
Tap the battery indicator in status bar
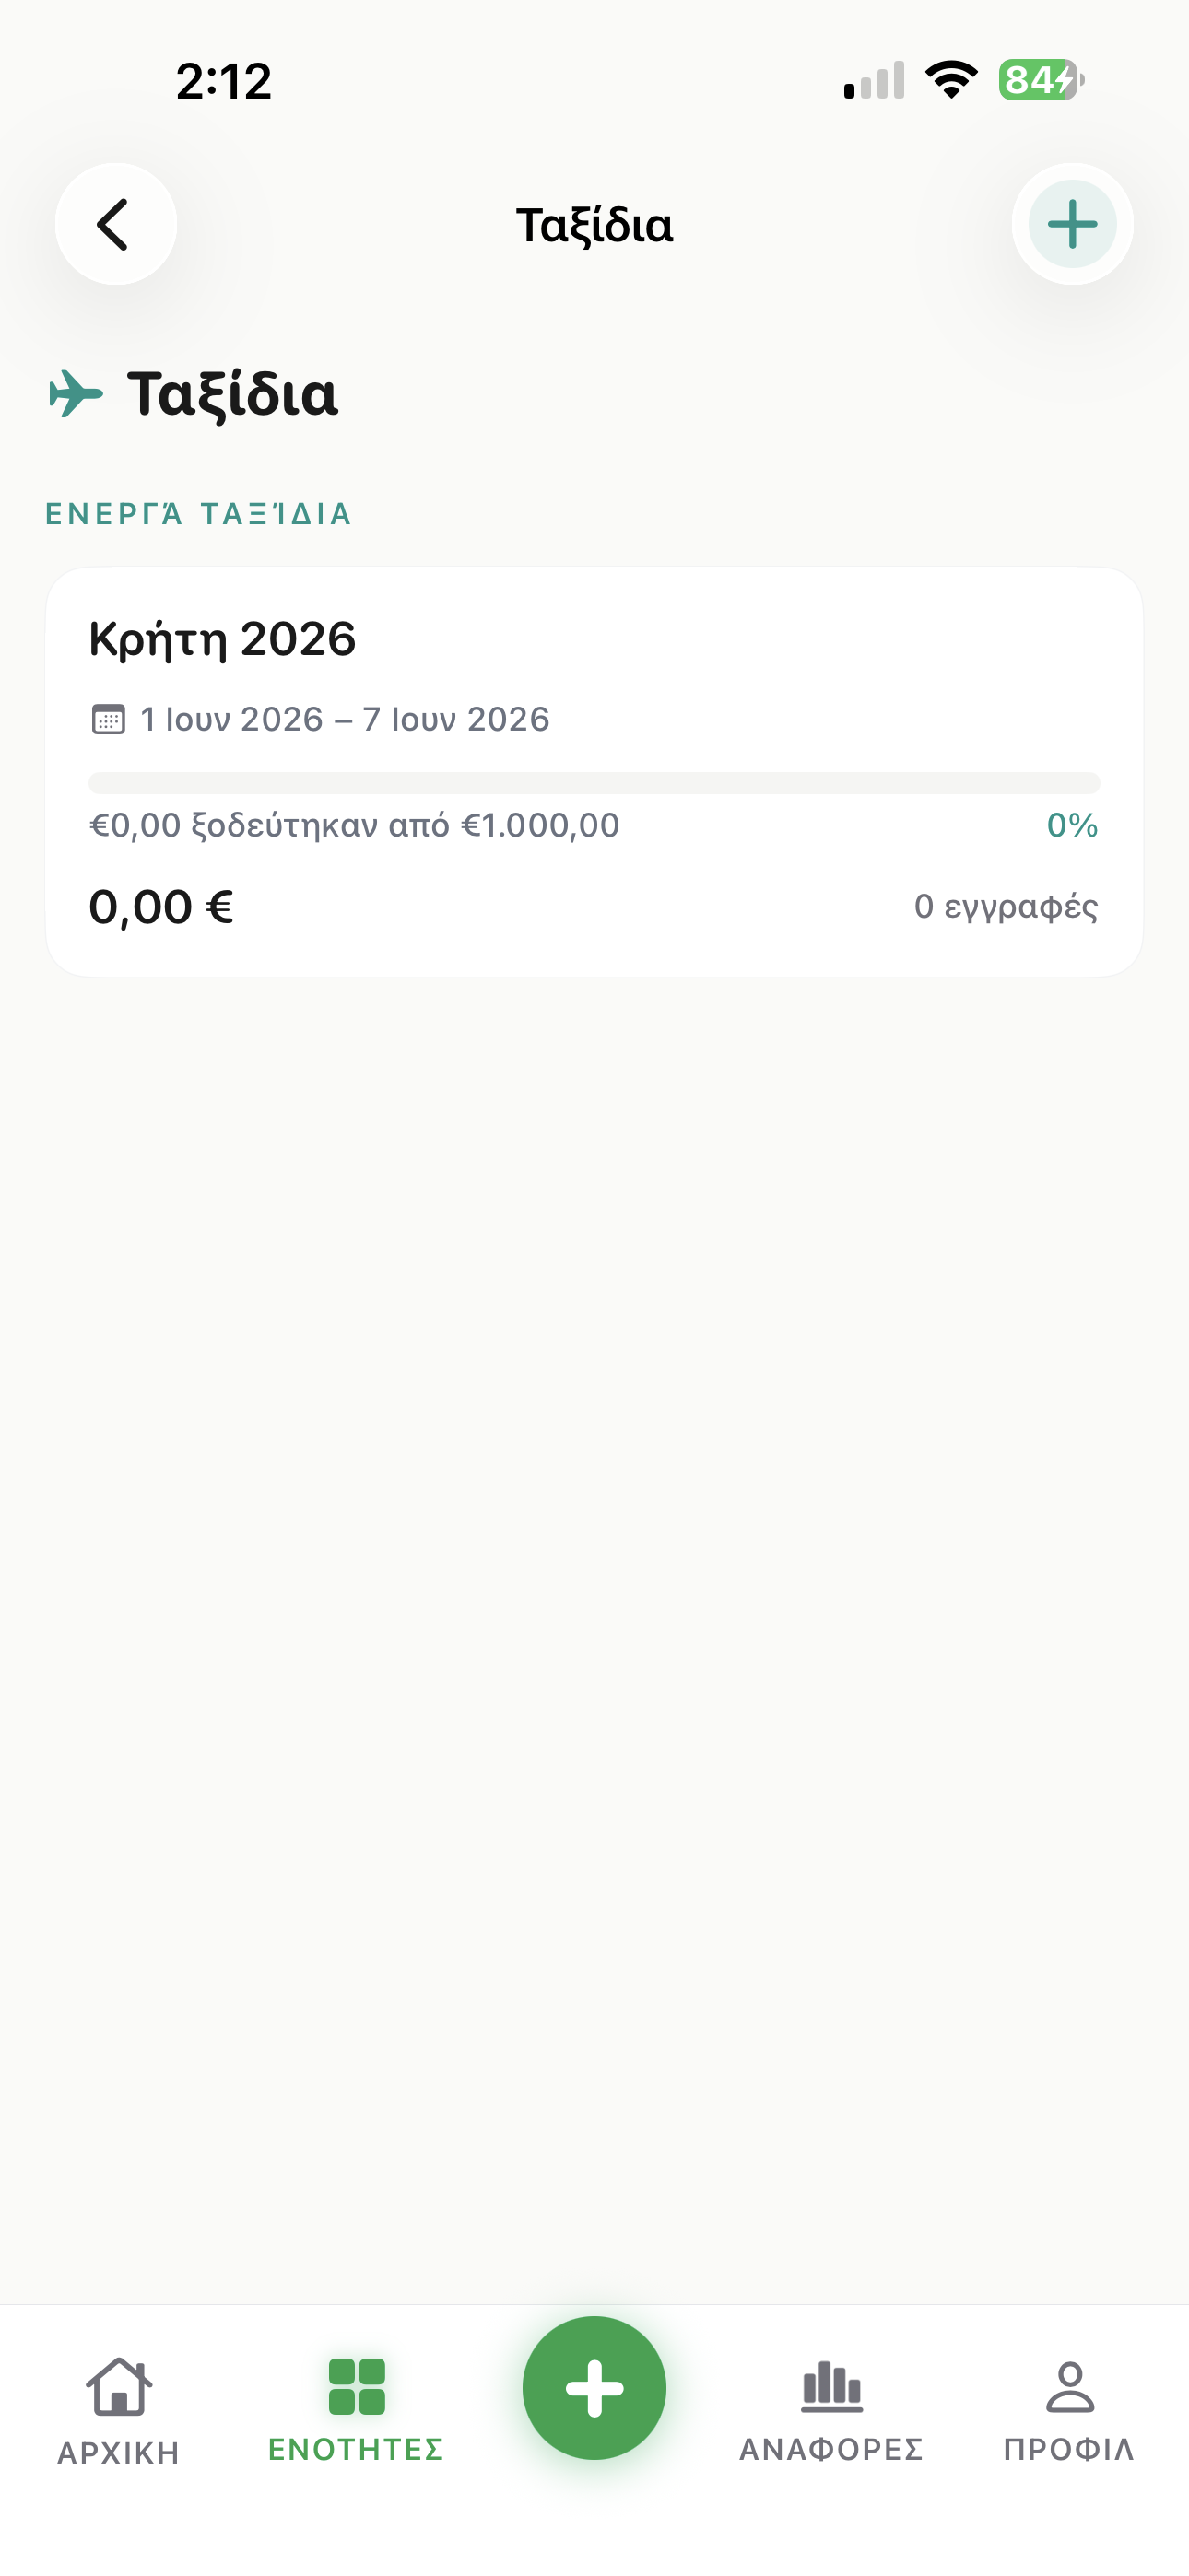(1041, 80)
